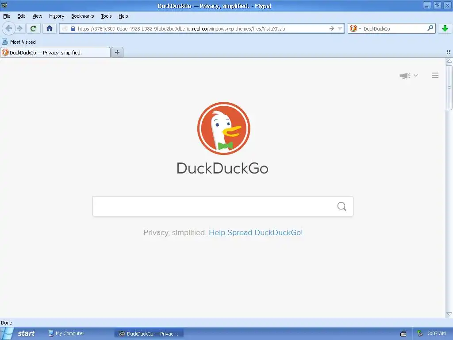Click the Done status bar text
453x340 pixels.
6,323
